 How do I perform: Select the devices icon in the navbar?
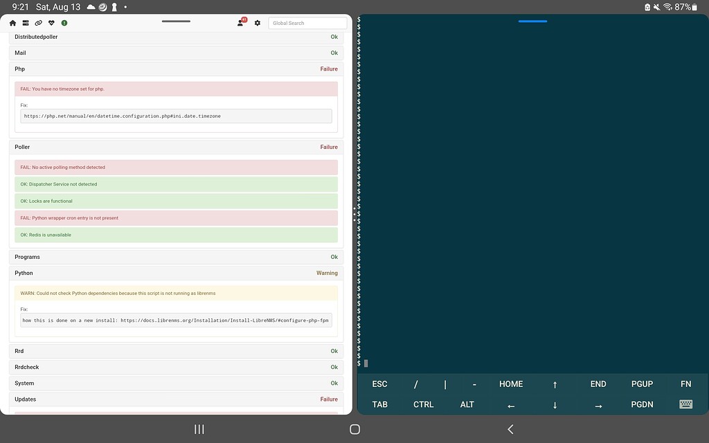pos(25,23)
